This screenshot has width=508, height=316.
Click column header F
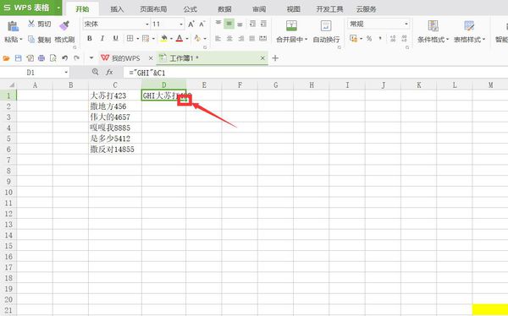240,84
